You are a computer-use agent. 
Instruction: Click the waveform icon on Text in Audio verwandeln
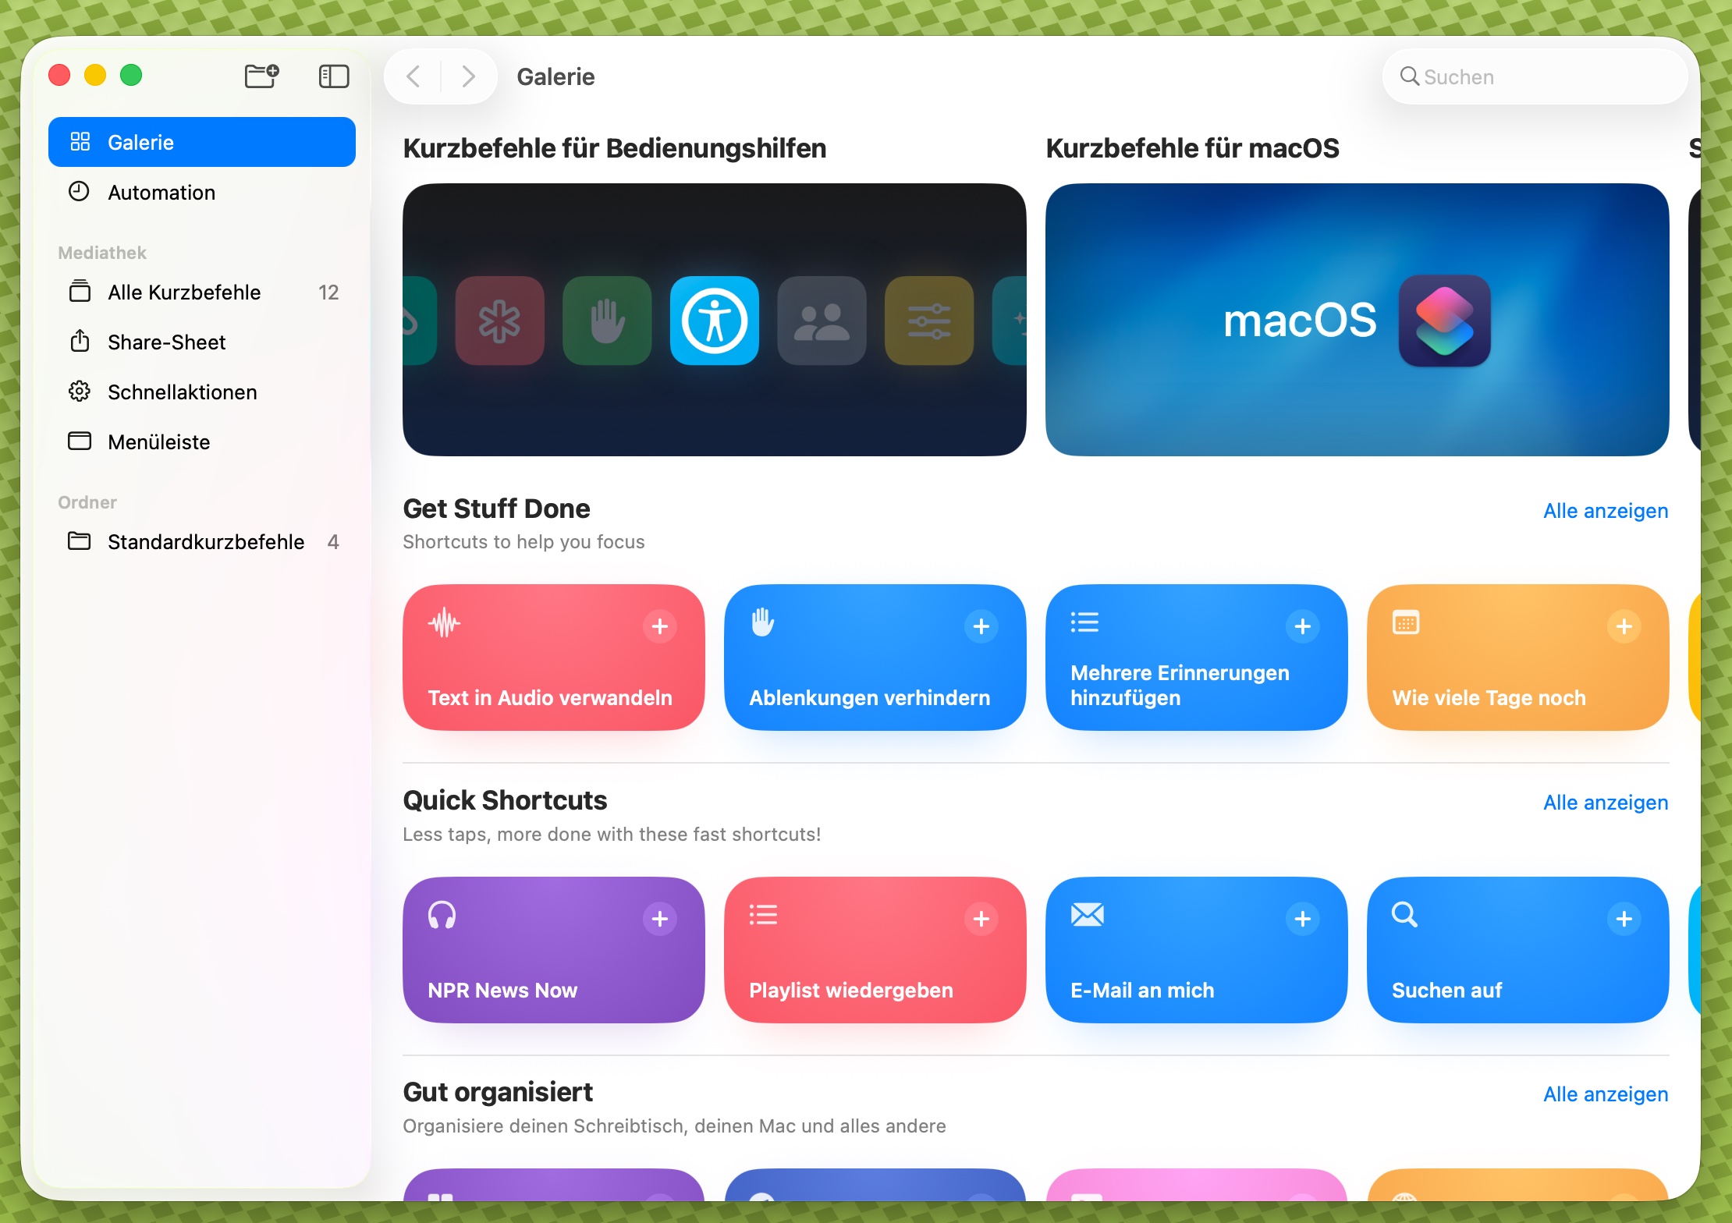click(x=444, y=622)
